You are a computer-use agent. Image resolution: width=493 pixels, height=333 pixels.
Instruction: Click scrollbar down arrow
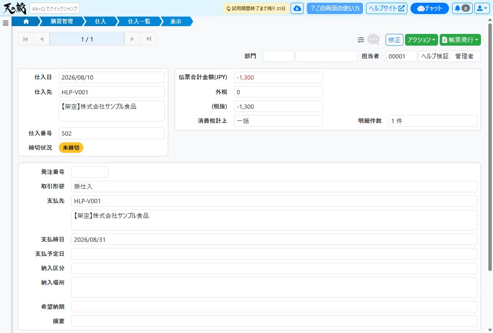[490, 330]
